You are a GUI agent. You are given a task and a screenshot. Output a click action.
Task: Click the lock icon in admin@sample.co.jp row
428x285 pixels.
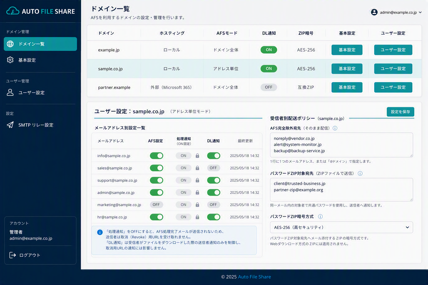197,192
